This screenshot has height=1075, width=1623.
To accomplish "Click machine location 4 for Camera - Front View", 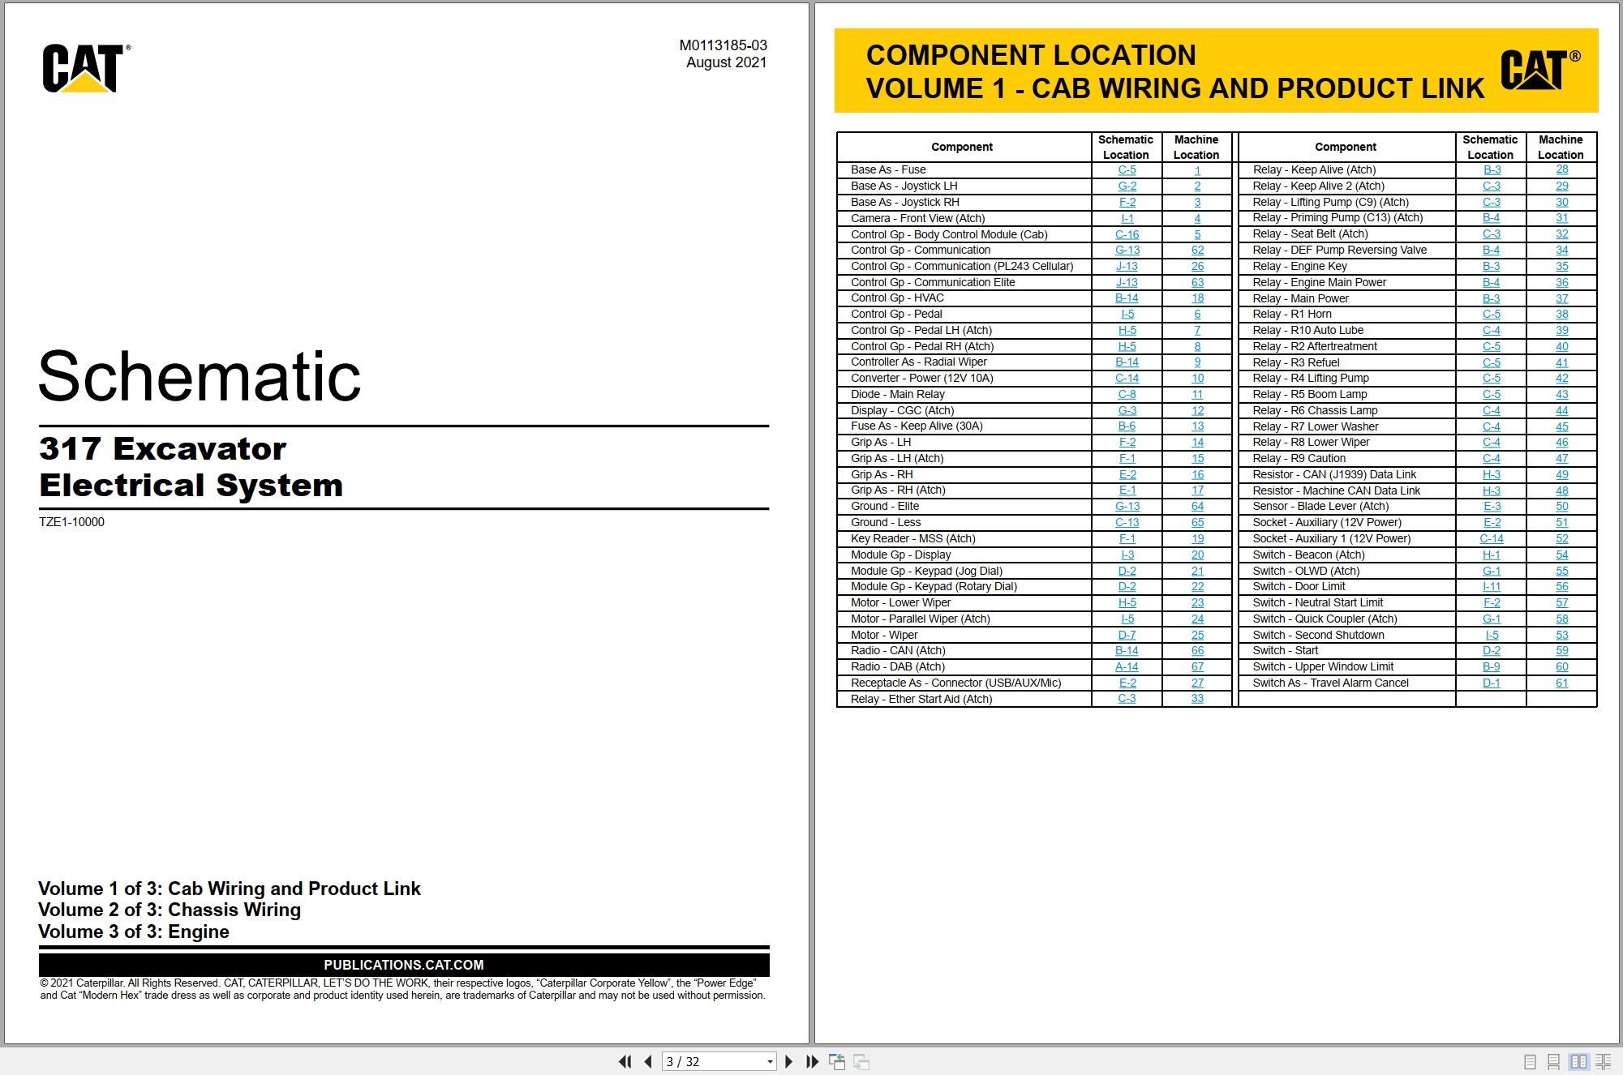I will click(1197, 218).
